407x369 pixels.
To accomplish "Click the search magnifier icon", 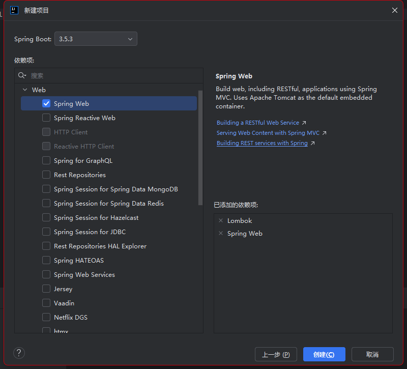I will tap(22, 75).
